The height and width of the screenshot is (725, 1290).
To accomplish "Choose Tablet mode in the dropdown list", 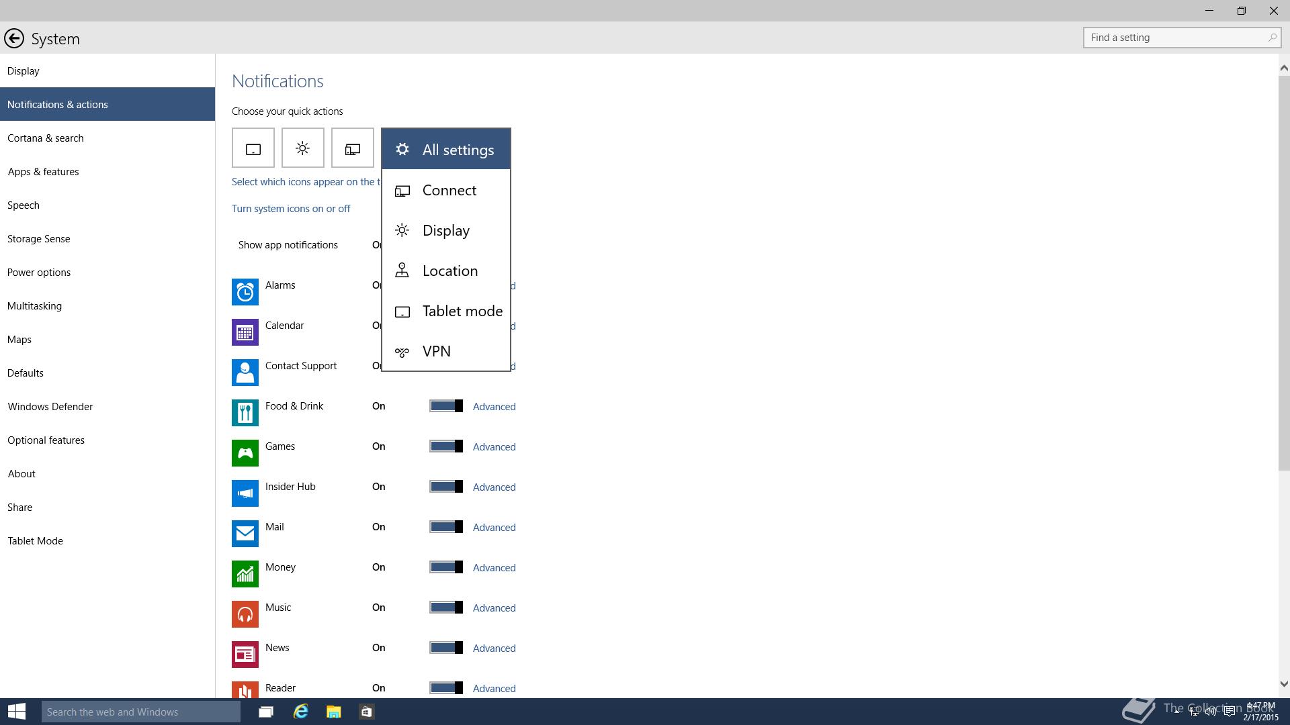I will pyautogui.click(x=446, y=311).
